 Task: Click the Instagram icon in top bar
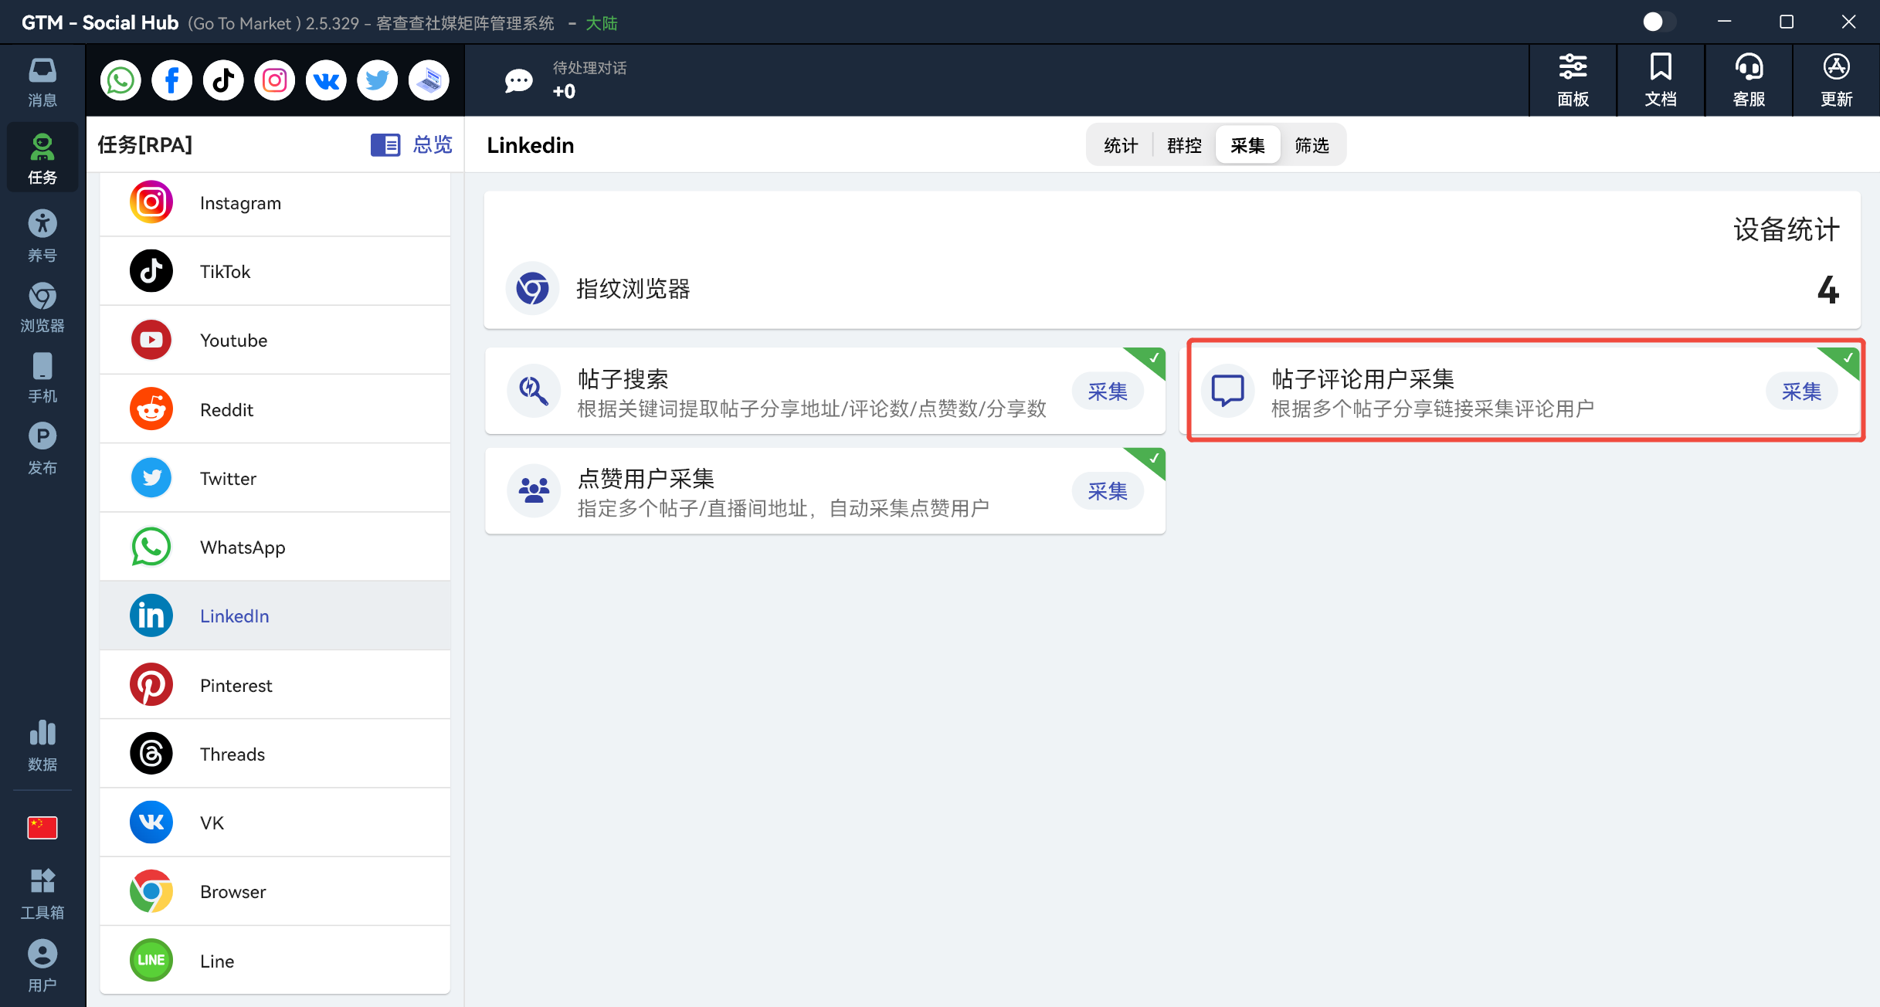pos(275,80)
